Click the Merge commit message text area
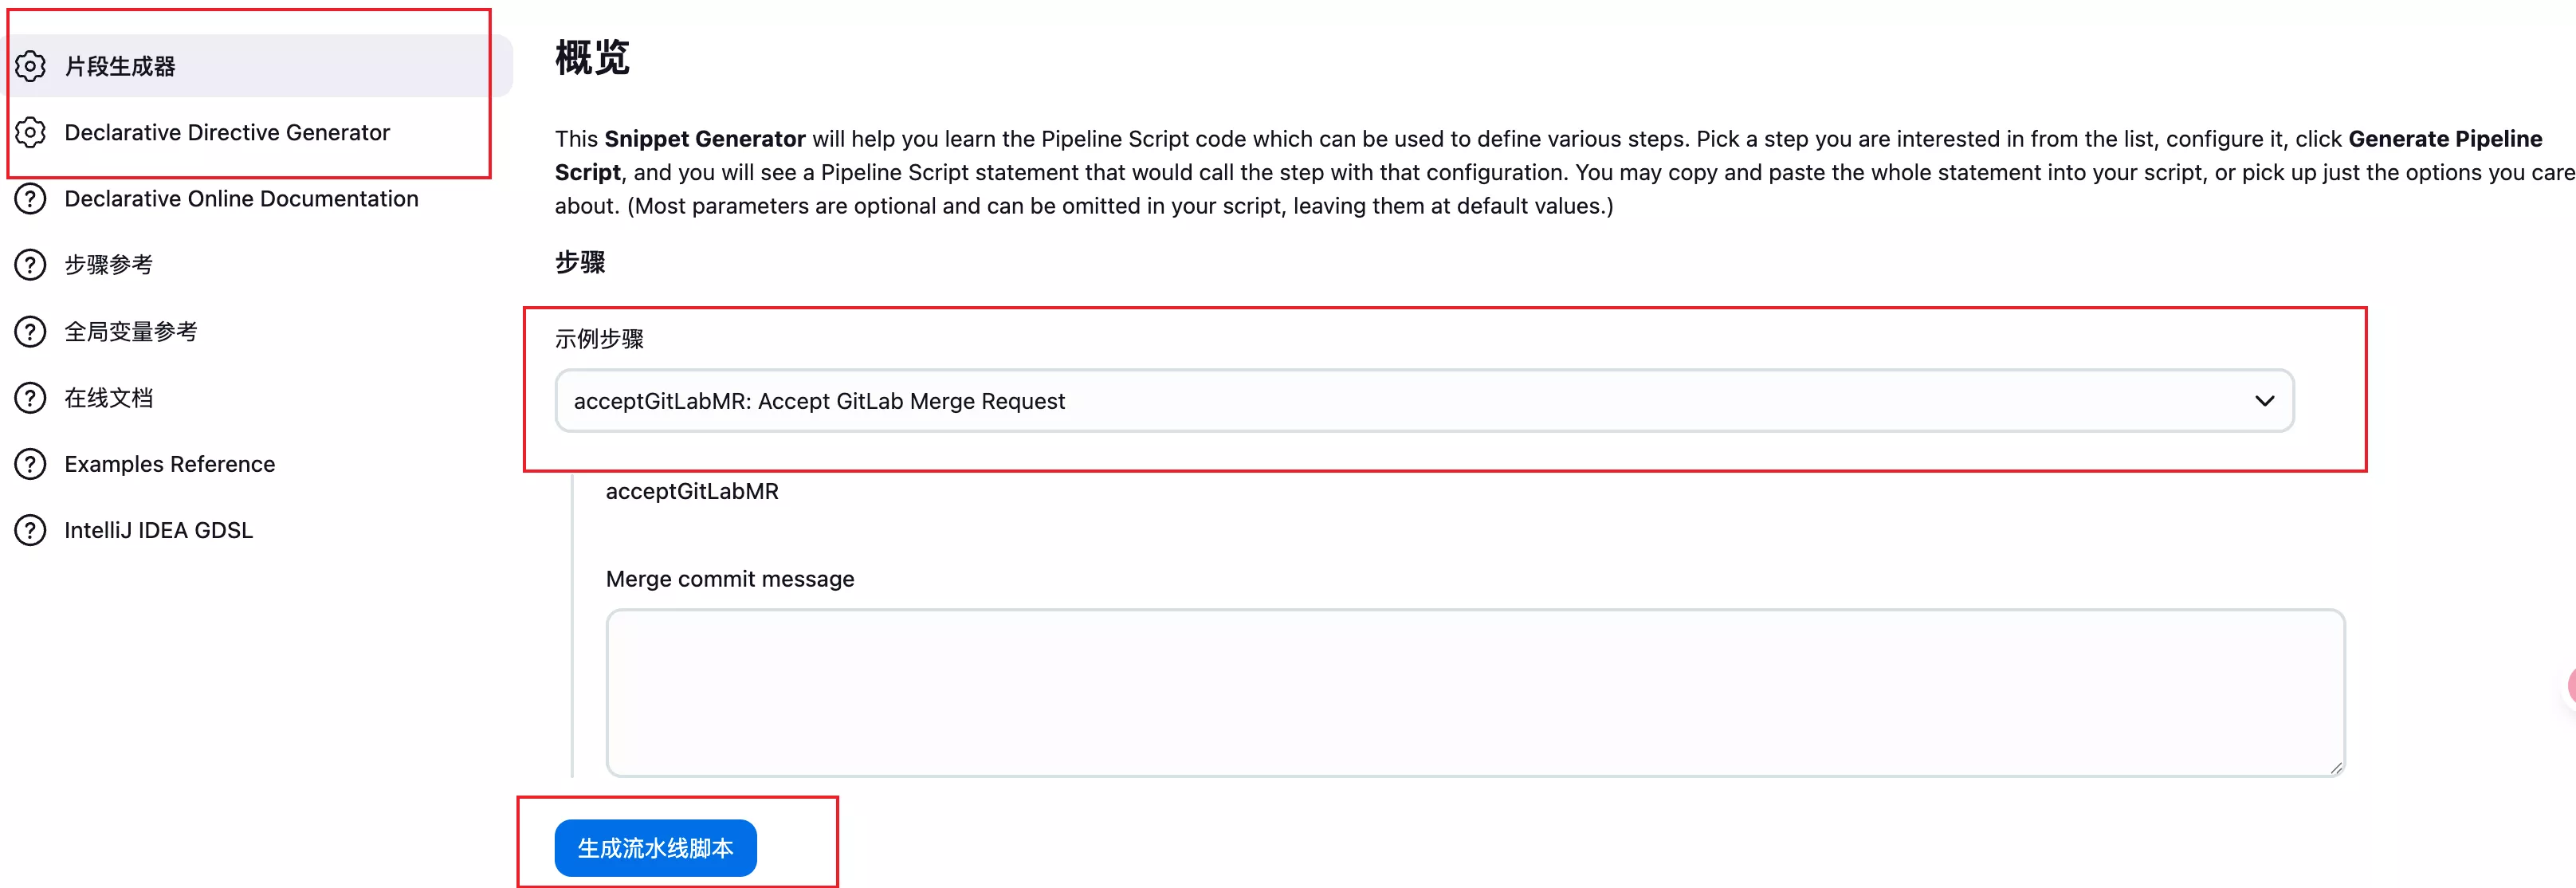 click(x=1474, y=692)
